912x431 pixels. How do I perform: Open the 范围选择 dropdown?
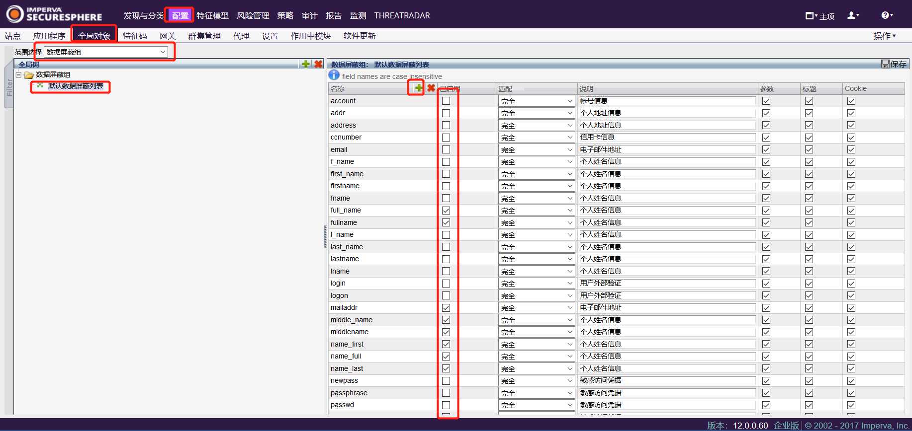[x=106, y=52]
